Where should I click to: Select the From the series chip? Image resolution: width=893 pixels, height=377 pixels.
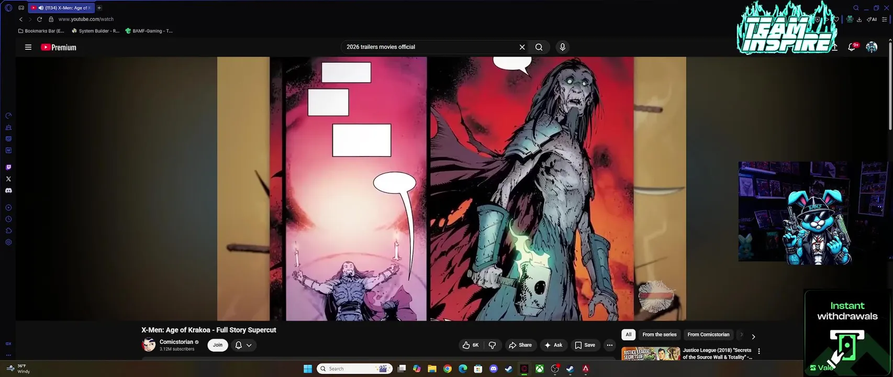pyautogui.click(x=660, y=335)
